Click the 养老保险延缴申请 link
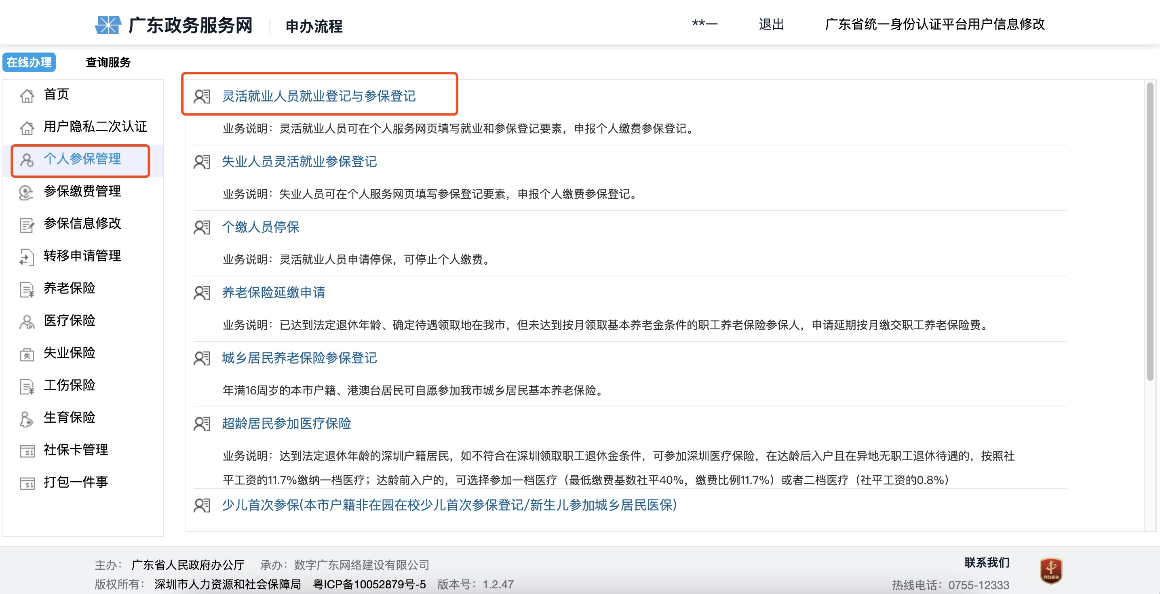1160x594 pixels. (274, 293)
